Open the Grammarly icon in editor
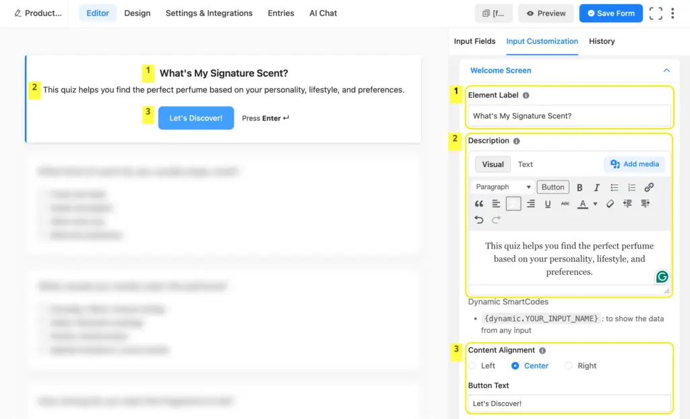The image size is (690, 419). (662, 276)
